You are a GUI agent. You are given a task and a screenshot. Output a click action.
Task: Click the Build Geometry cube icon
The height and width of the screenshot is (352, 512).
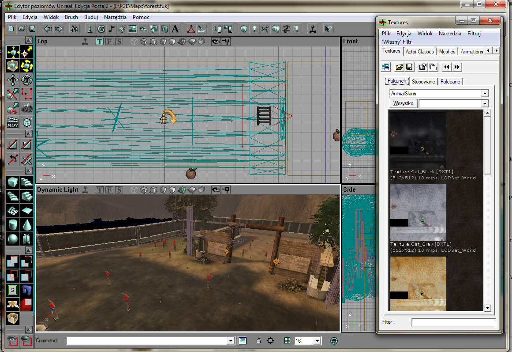click(x=243, y=29)
